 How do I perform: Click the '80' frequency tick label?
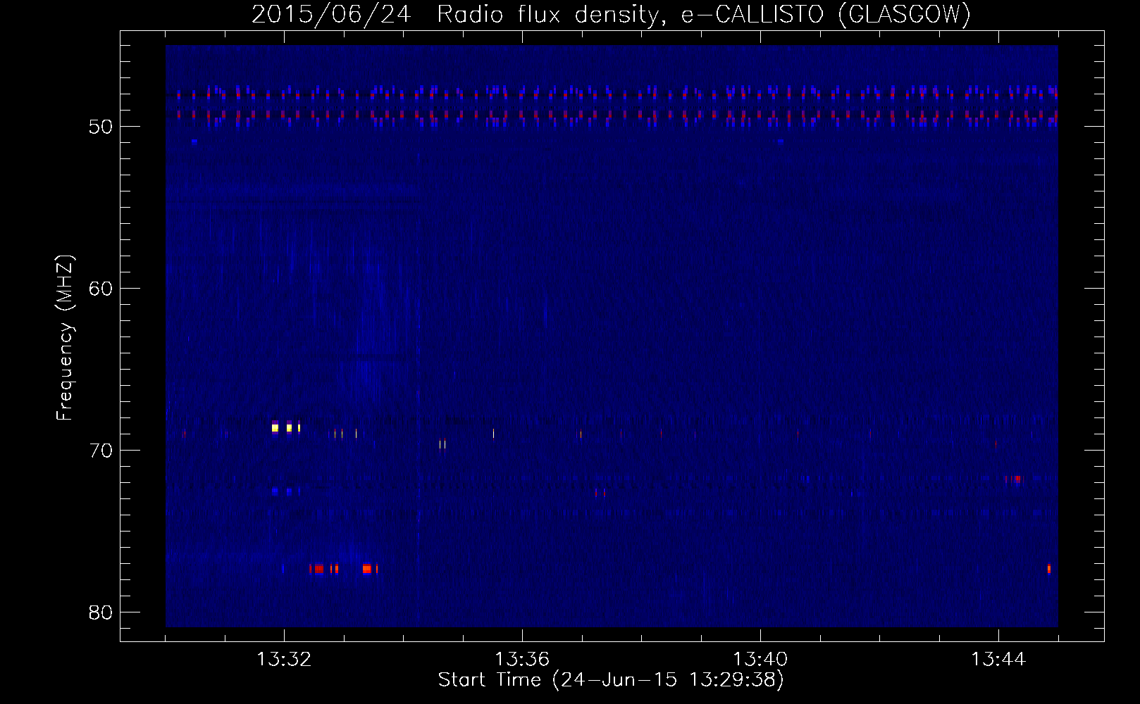click(x=101, y=612)
